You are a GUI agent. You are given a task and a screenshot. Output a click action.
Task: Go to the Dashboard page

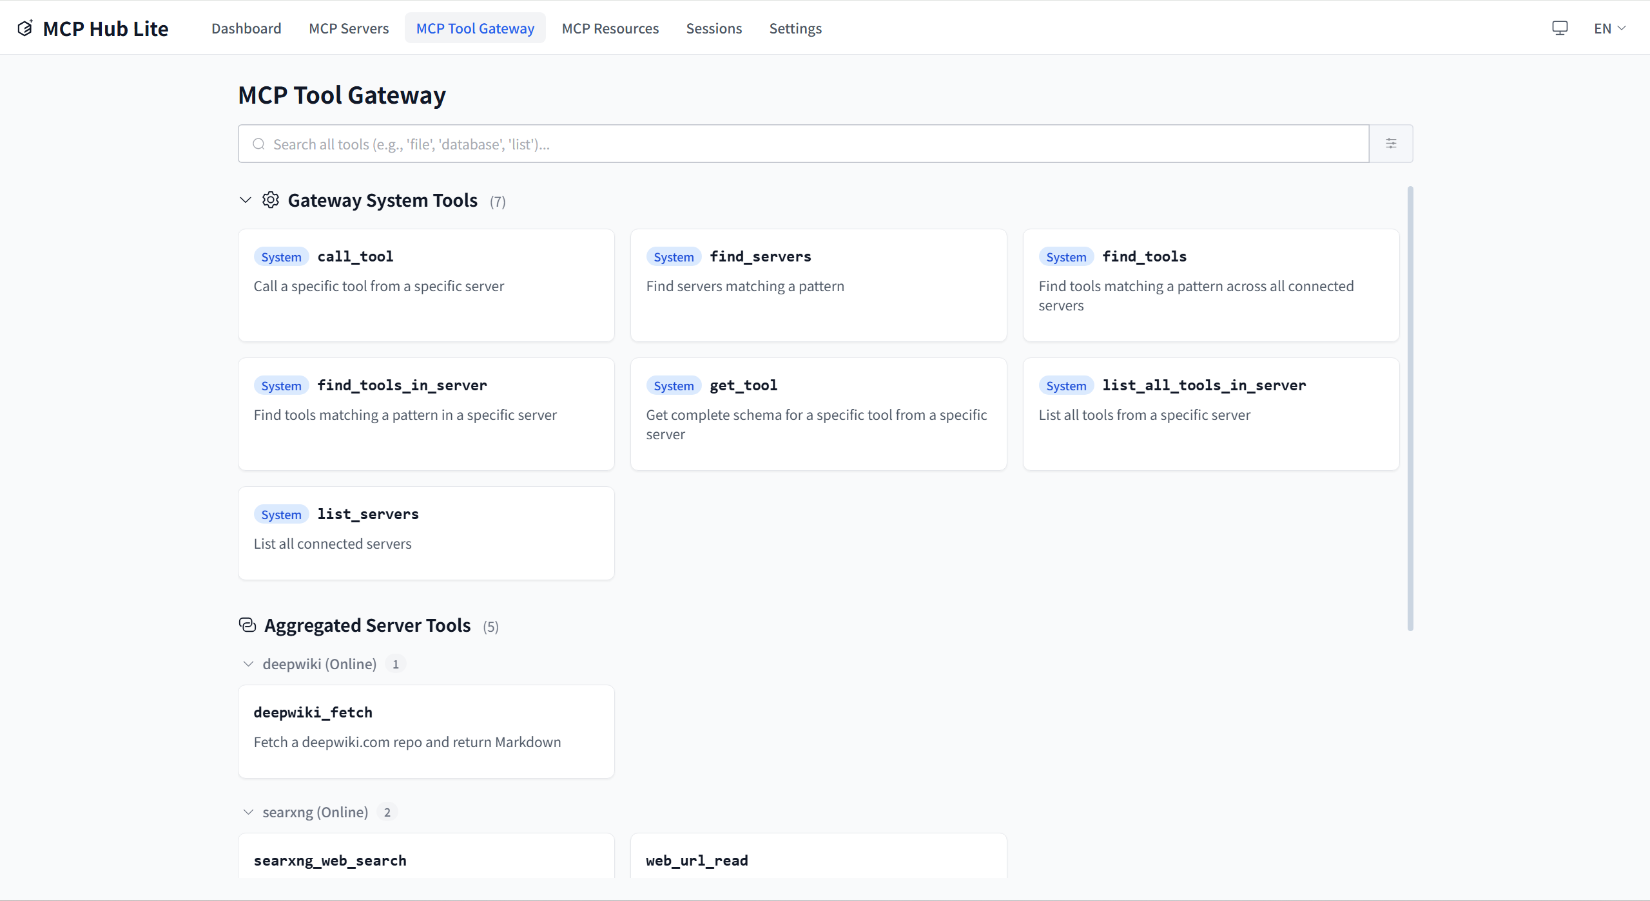[246, 28]
